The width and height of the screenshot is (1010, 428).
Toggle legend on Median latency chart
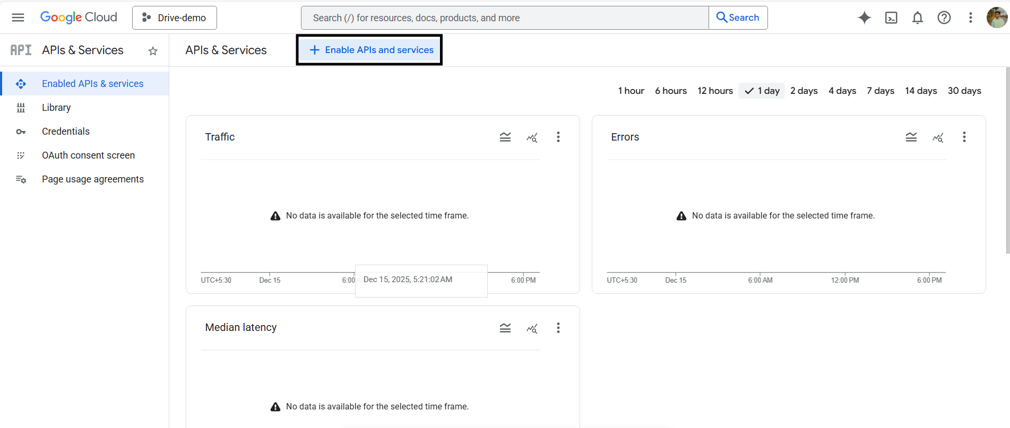pos(505,328)
